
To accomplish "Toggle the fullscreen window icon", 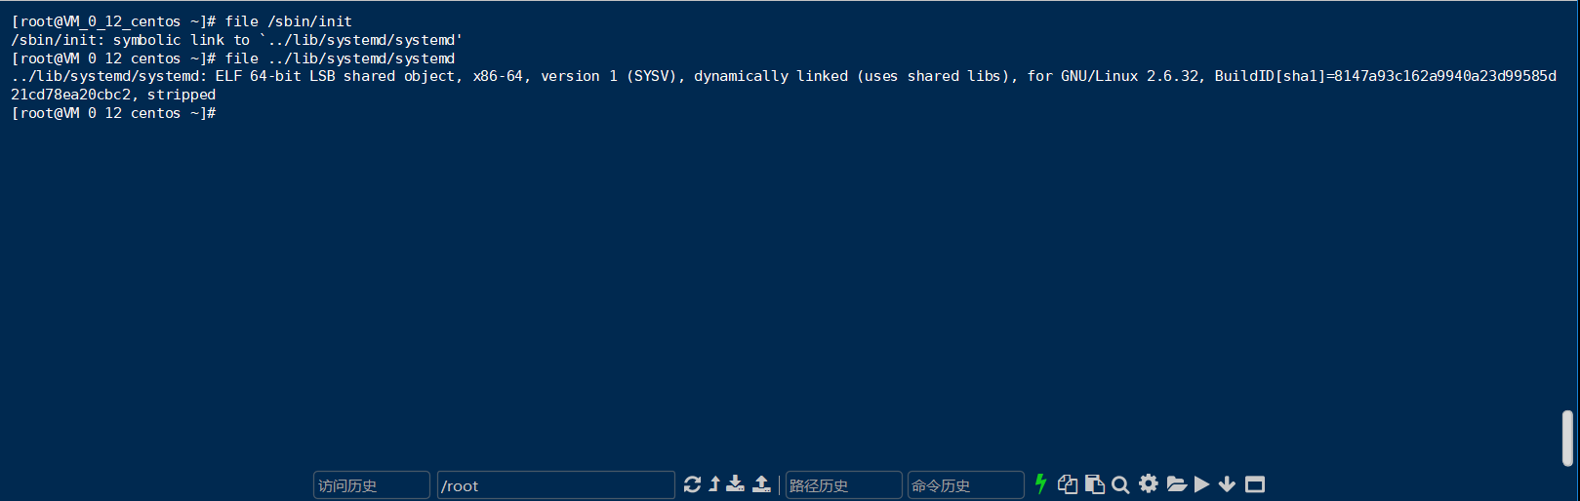I will [1255, 484].
